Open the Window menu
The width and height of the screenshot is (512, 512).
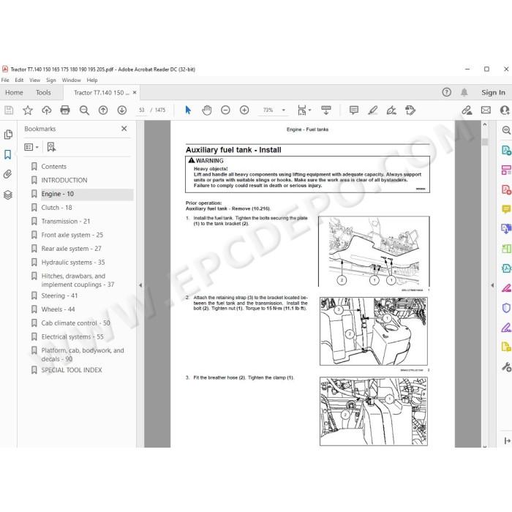(71, 80)
